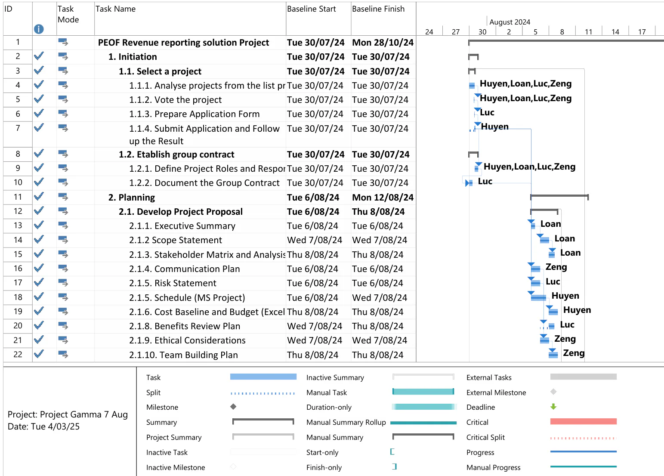Select task 1.1.1. Analyse projects from the list
664x476 pixels.
point(207,86)
